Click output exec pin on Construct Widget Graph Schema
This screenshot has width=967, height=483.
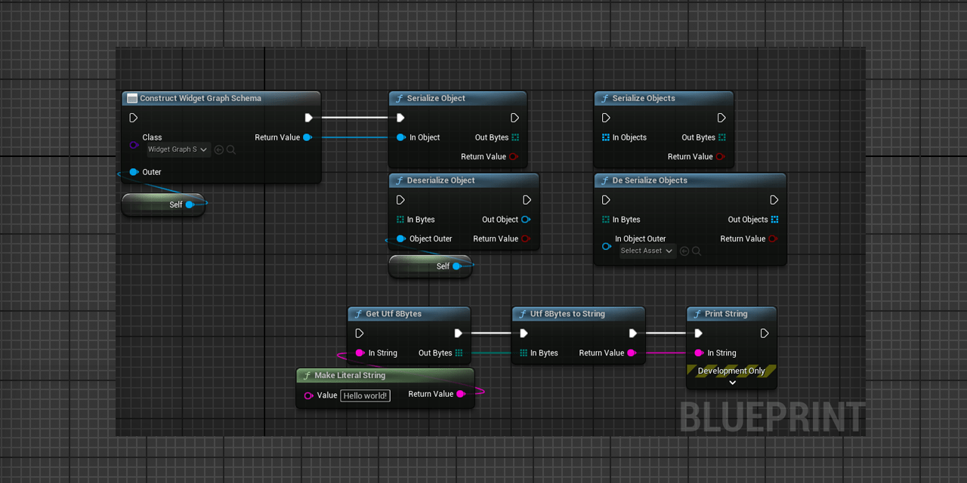point(308,118)
